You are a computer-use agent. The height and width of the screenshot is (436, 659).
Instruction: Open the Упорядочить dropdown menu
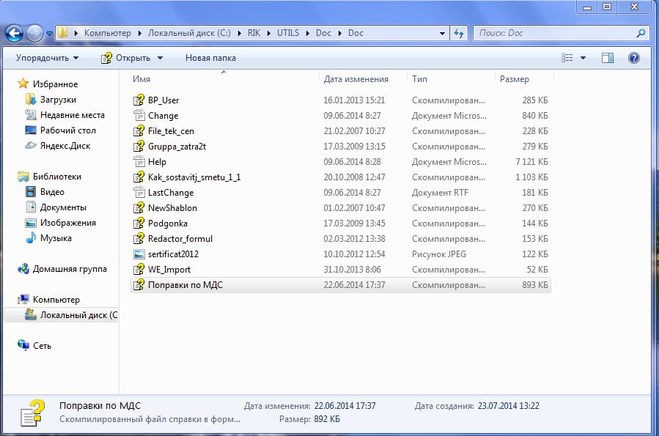pos(47,58)
